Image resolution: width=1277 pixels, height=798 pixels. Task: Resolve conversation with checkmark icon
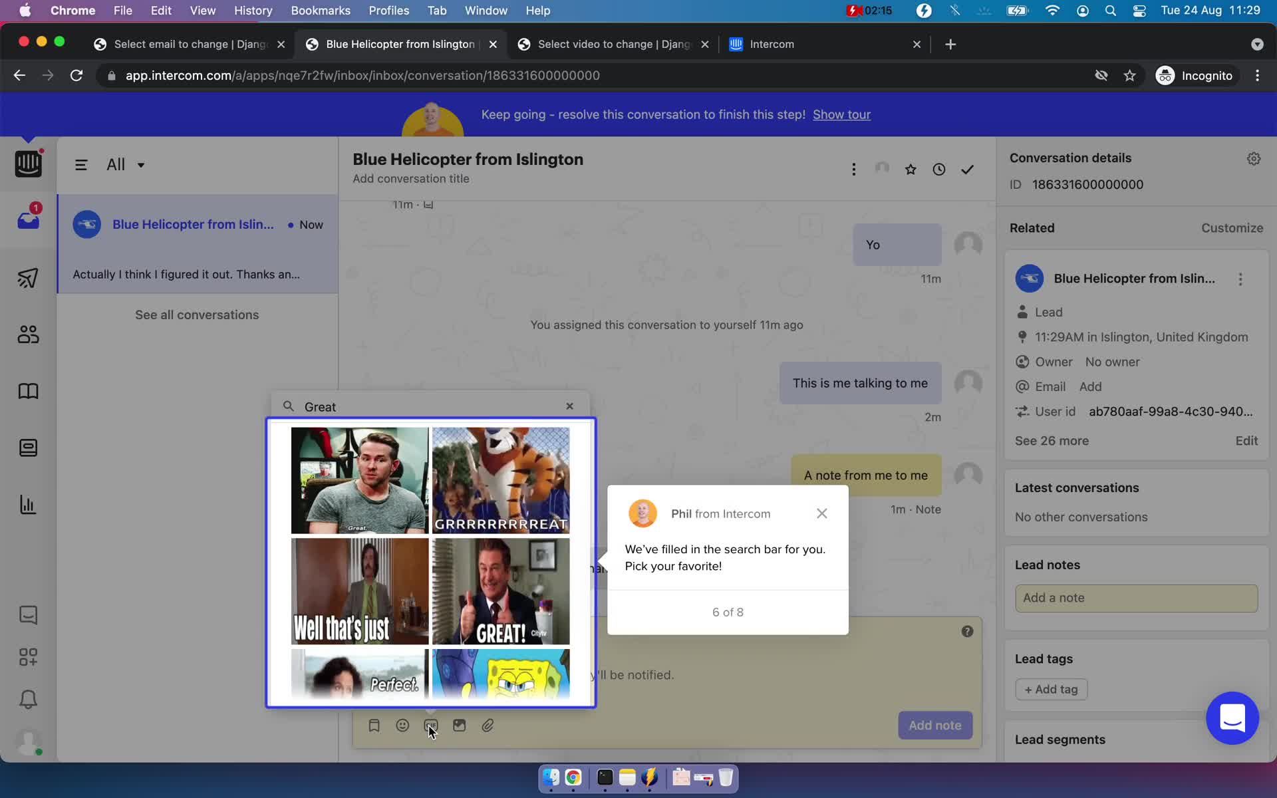(967, 170)
